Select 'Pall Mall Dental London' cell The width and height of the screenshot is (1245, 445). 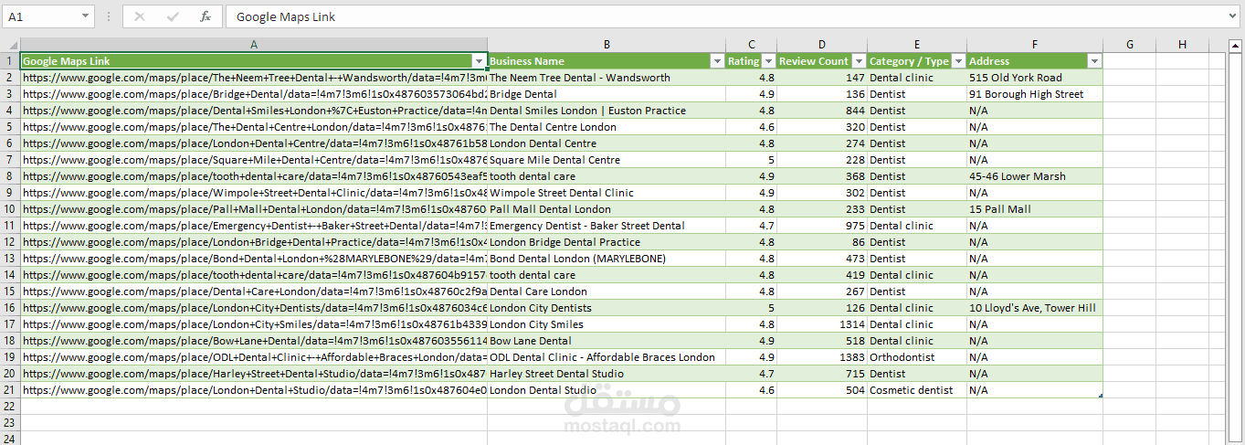(607, 209)
